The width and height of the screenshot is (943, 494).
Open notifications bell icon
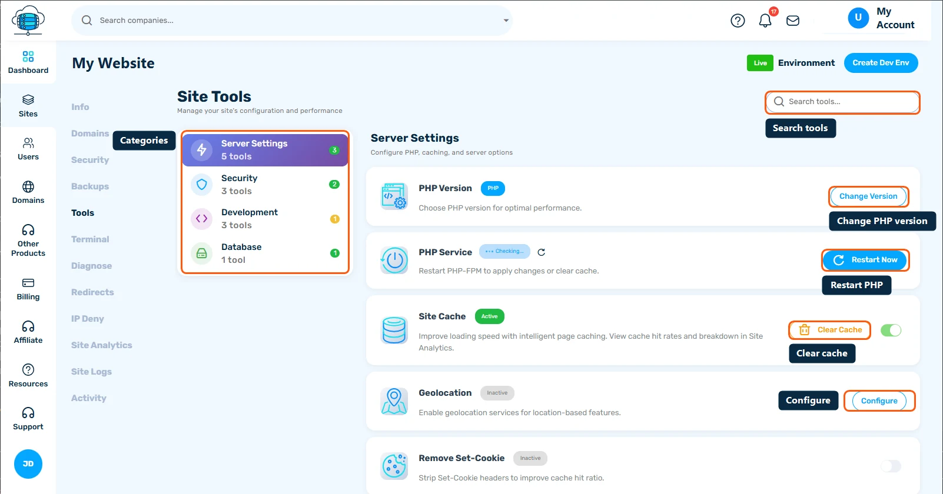click(x=765, y=21)
